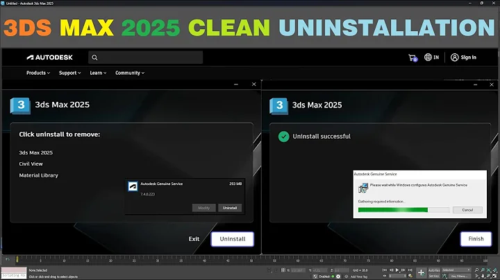The width and height of the screenshot is (500, 280).
Task: Click frame 50 on the timeline ruler
Action: pyautogui.click(x=251, y=259)
